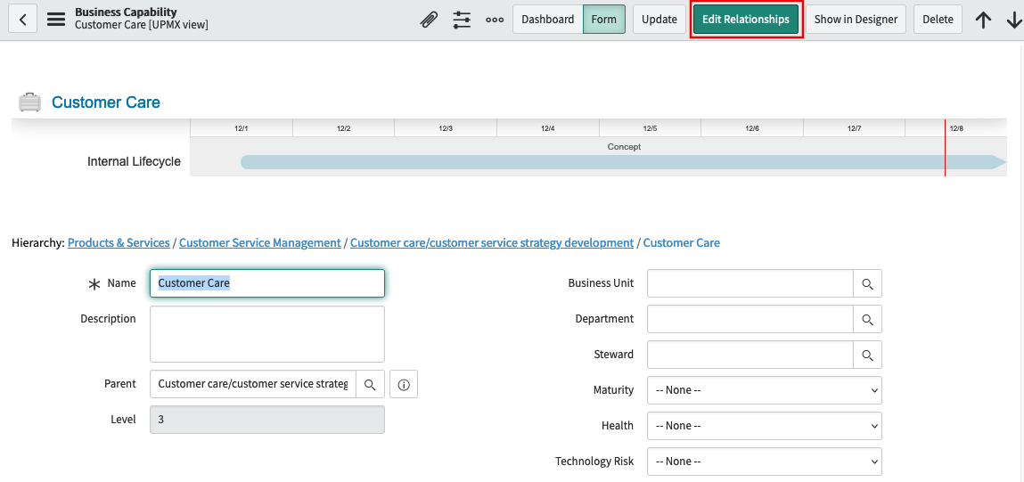1024x482 pixels.
Task: Open the hamburger context menu
Action: 56,20
